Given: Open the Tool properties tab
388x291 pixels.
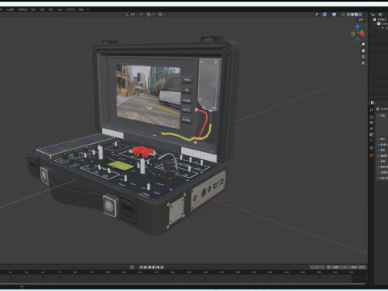Looking at the screenshot, I should pos(372,110).
